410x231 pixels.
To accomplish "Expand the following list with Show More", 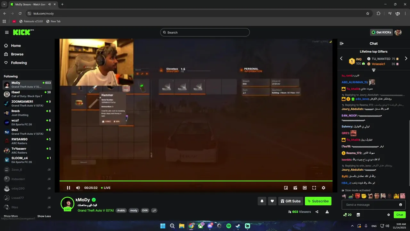I will point(11,216).
